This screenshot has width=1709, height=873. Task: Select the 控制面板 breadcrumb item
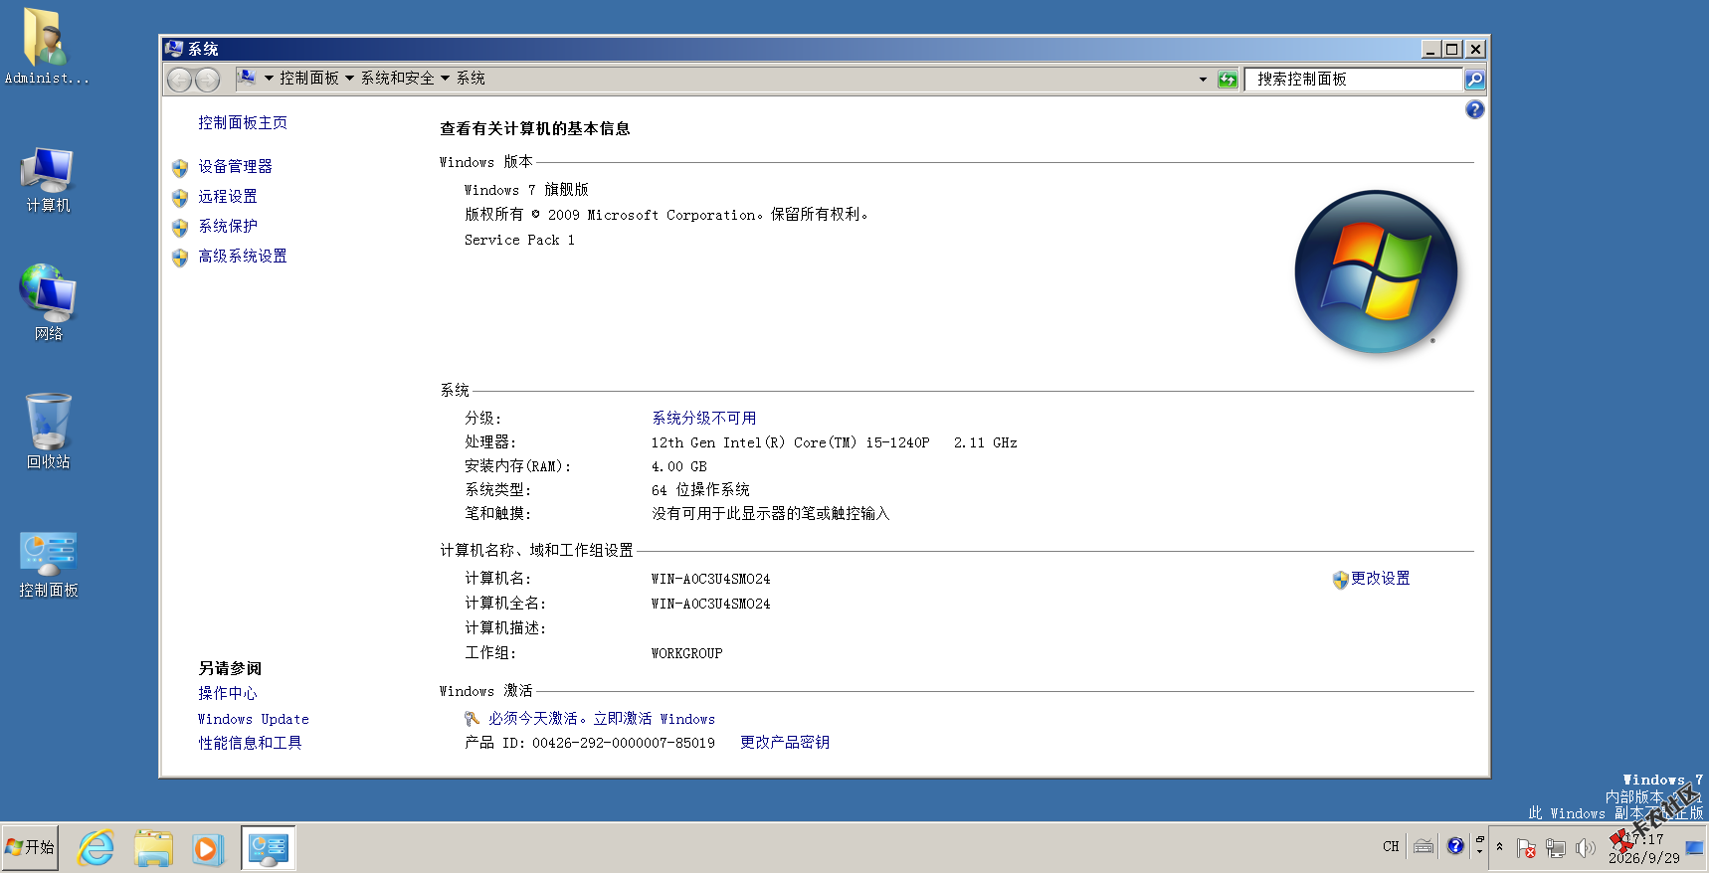click(308, 79)
